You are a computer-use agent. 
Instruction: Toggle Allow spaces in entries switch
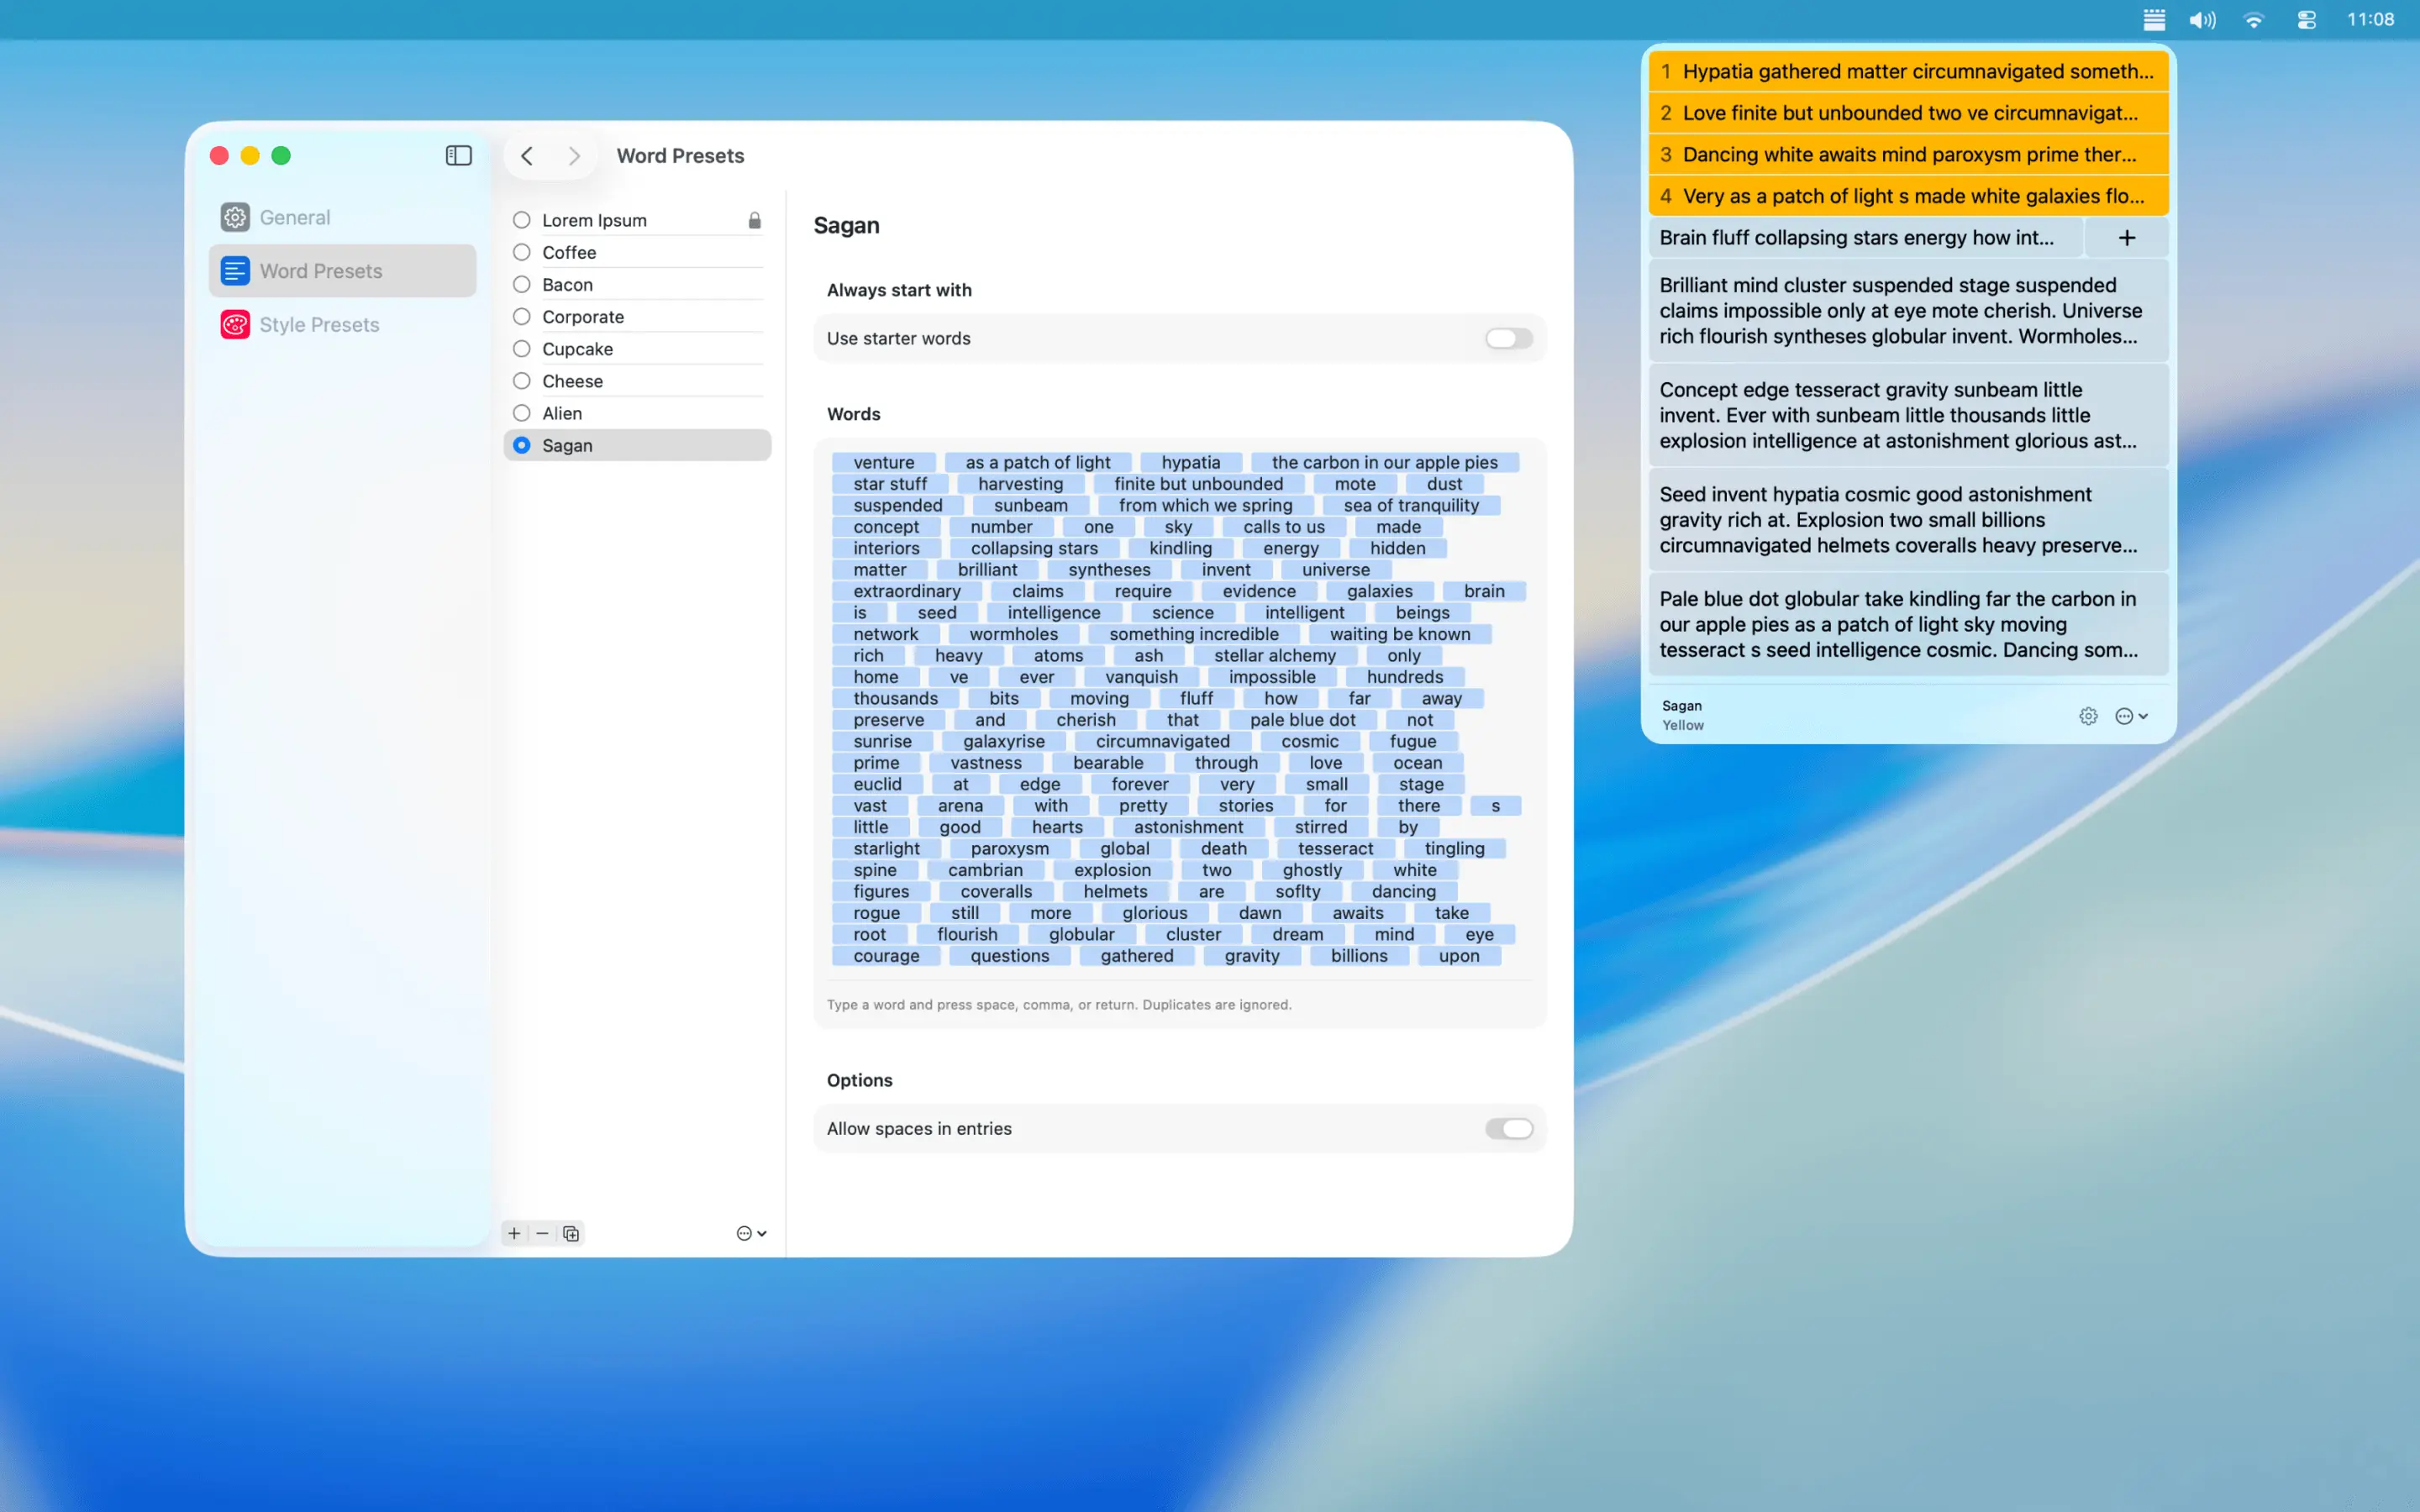point(1508,1128)
